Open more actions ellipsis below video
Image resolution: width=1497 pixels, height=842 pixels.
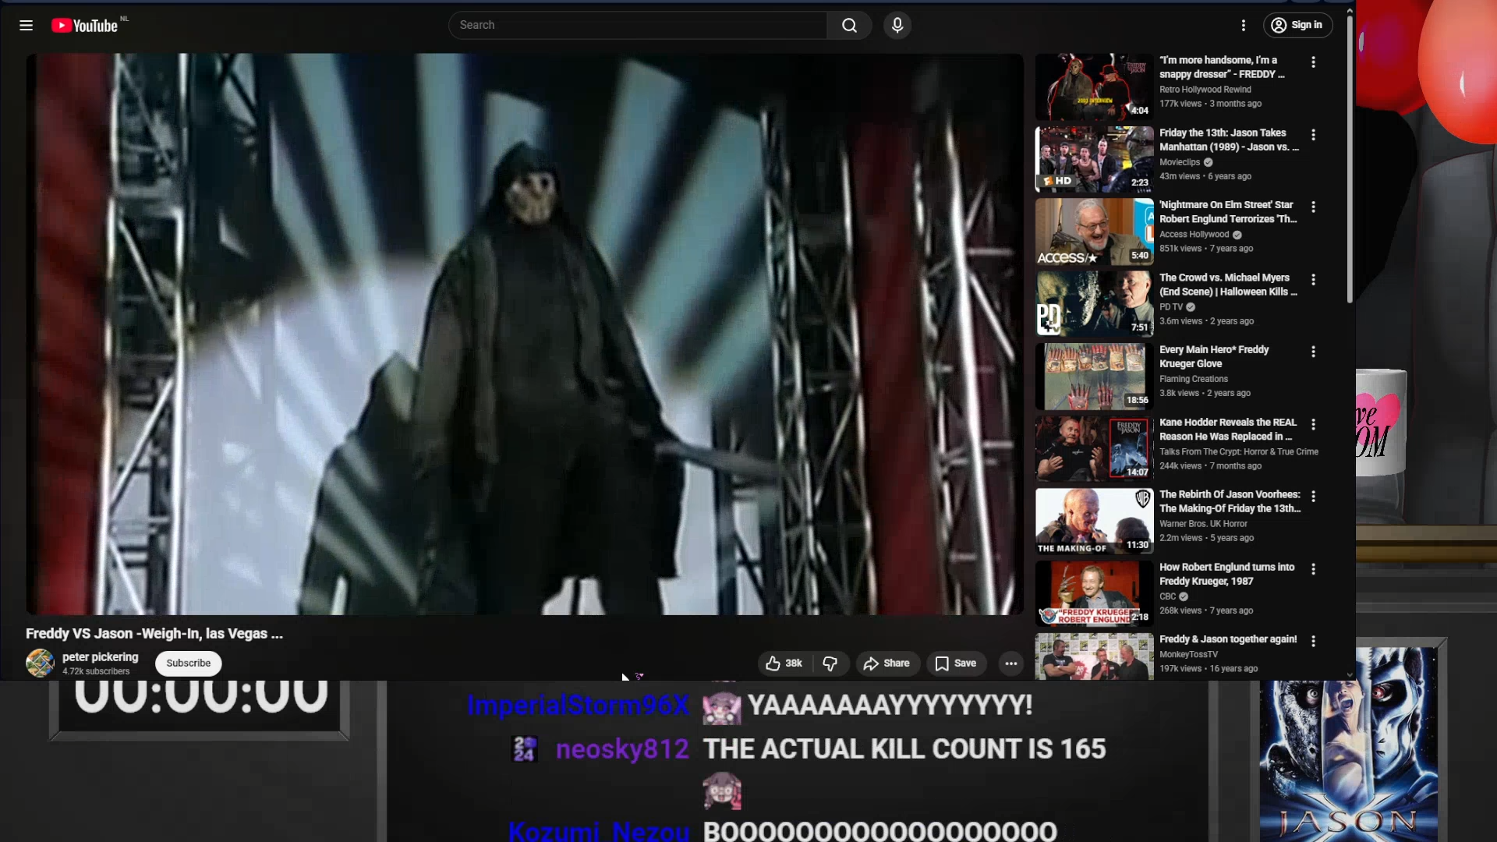click(1010, 663)
